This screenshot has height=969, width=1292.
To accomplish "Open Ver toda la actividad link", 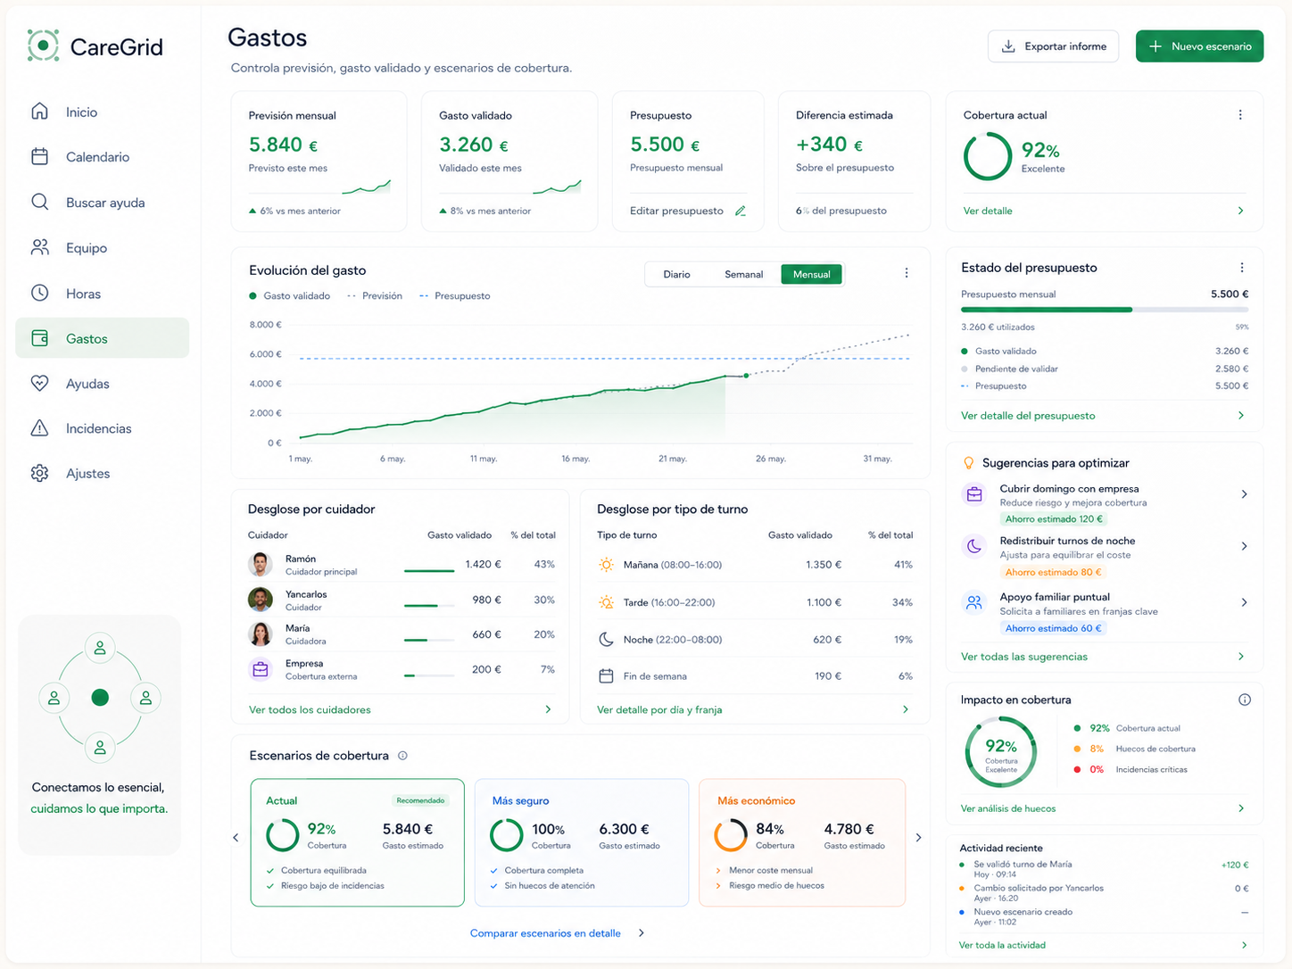I will (x=1002, y=945).
